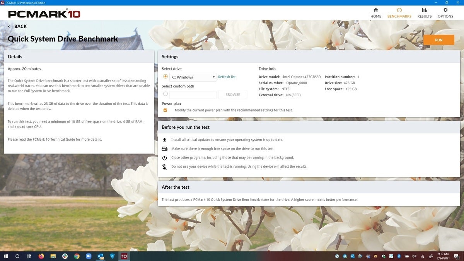Click the 'Optane_0000' serial number value
464x261 pixels.
click(297, 83)
